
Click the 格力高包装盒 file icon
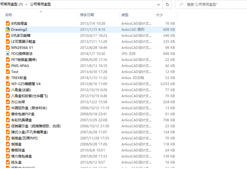point(8,156)
